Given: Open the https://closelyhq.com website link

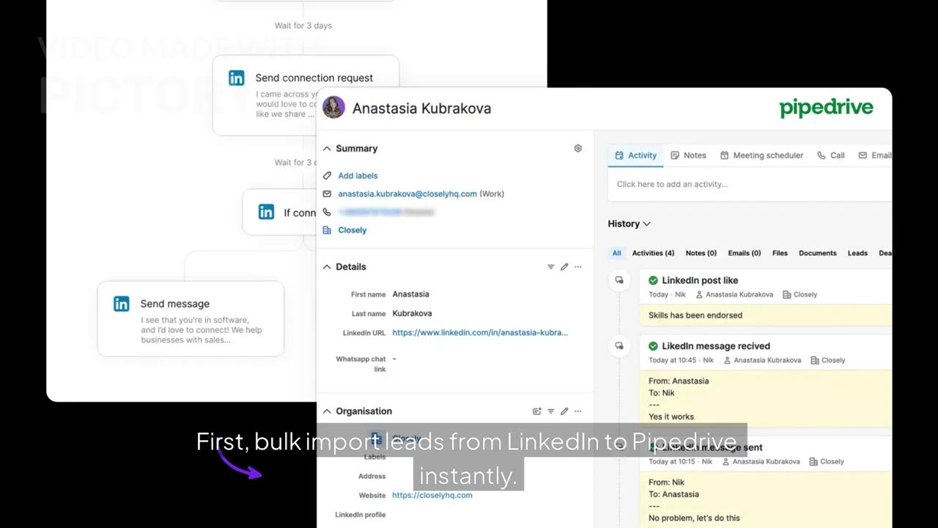Looking at the screenshot, I should (x=432, y=495).
